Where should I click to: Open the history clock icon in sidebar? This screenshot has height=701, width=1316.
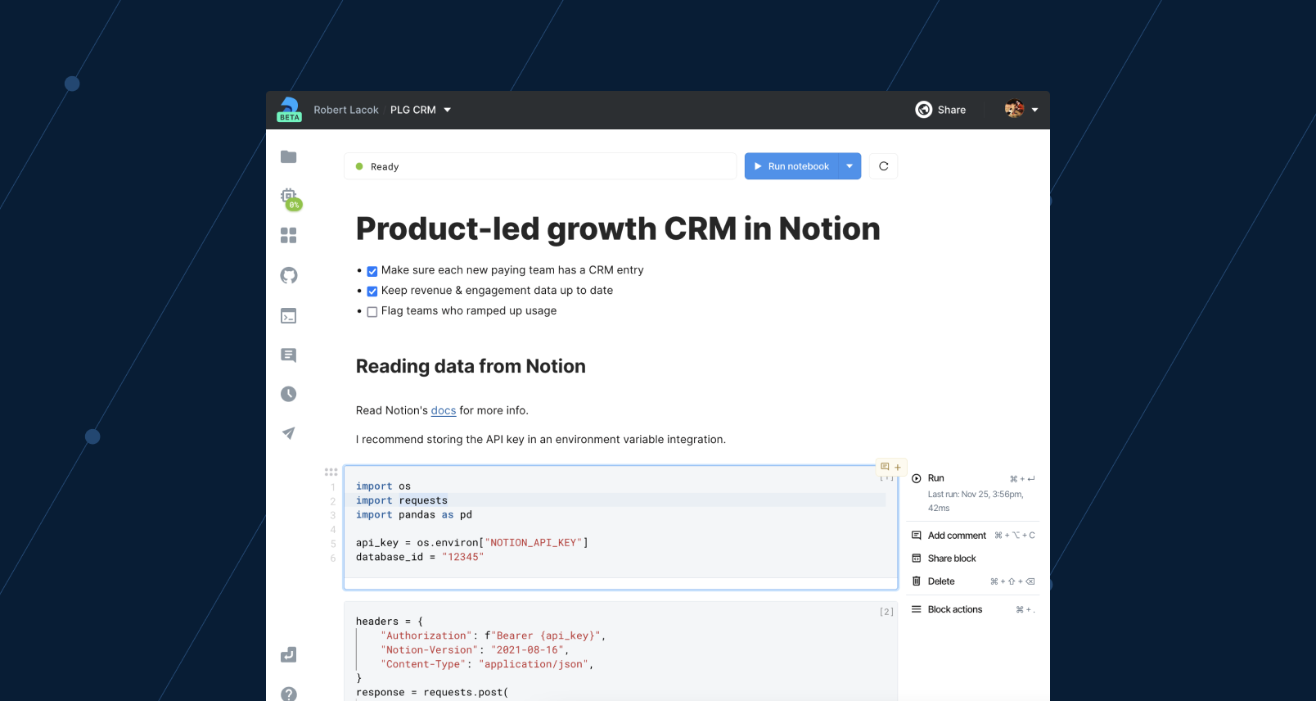click(288, 394)
